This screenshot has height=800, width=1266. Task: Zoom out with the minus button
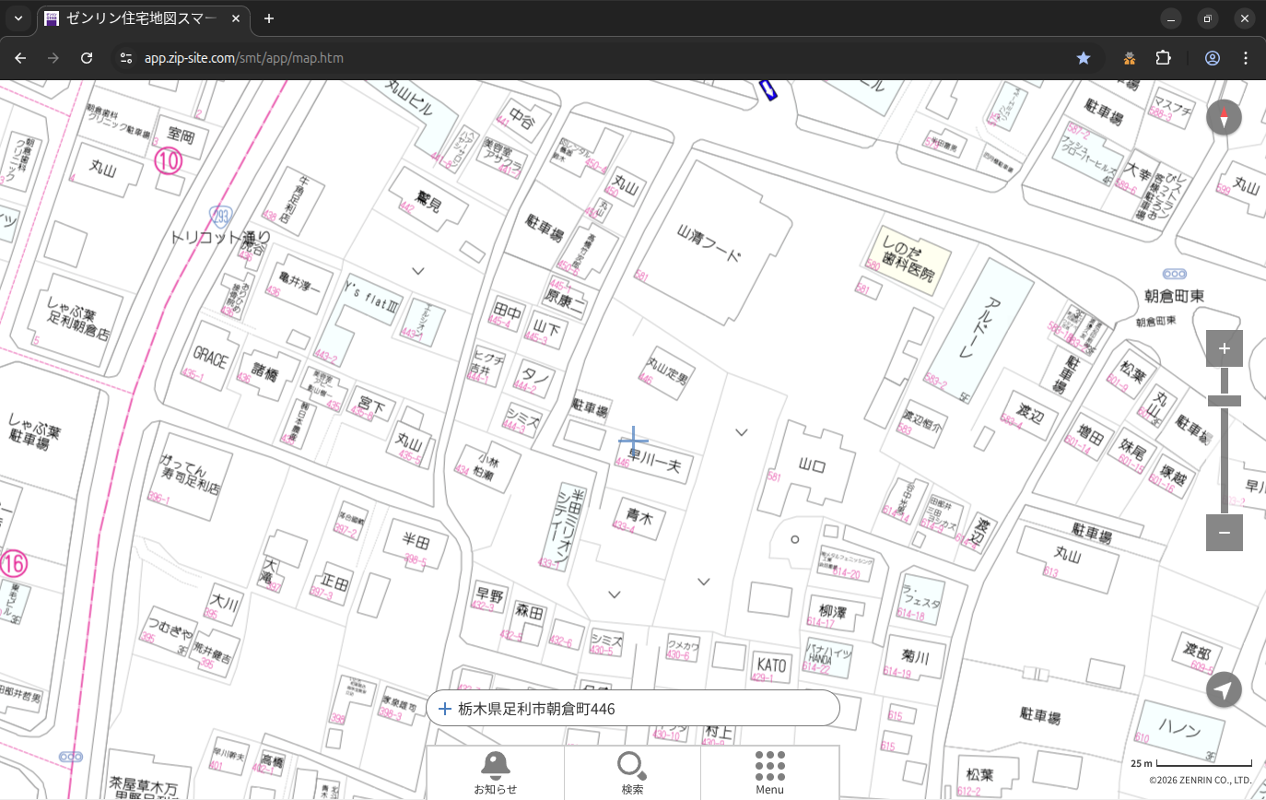tap(1224, 533)
